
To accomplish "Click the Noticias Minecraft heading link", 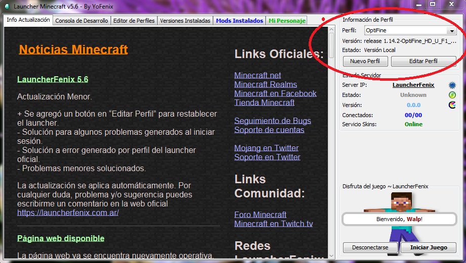I will pyautogui.click(x=73, y=49).
